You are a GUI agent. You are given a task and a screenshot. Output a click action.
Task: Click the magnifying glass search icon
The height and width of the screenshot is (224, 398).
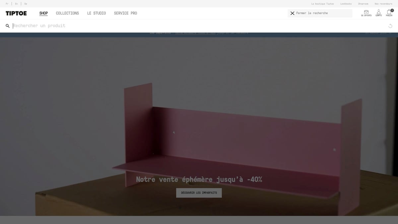tap(8, 26)
